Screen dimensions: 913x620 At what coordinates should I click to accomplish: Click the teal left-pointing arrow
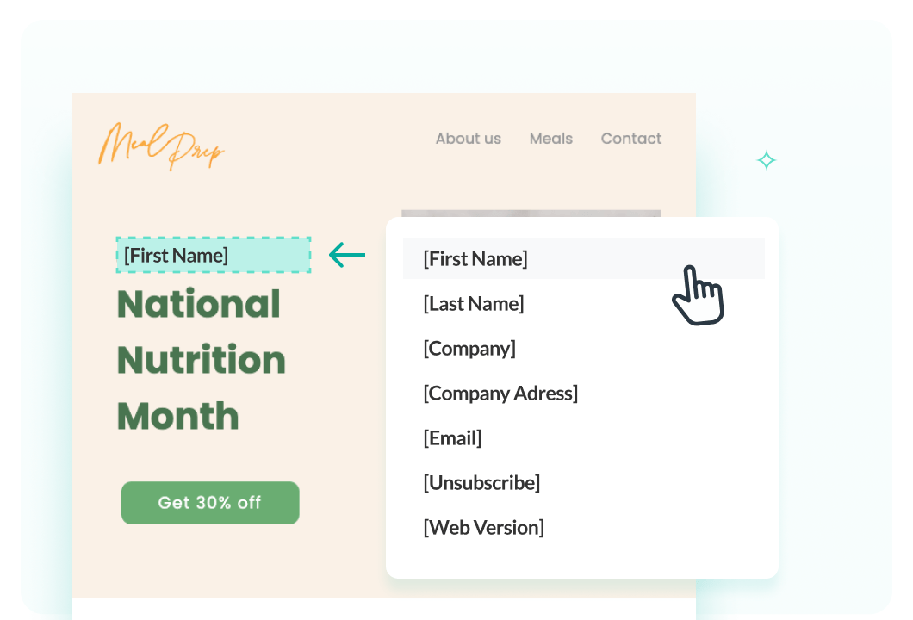pyautogui.click(x=347, y=255)
